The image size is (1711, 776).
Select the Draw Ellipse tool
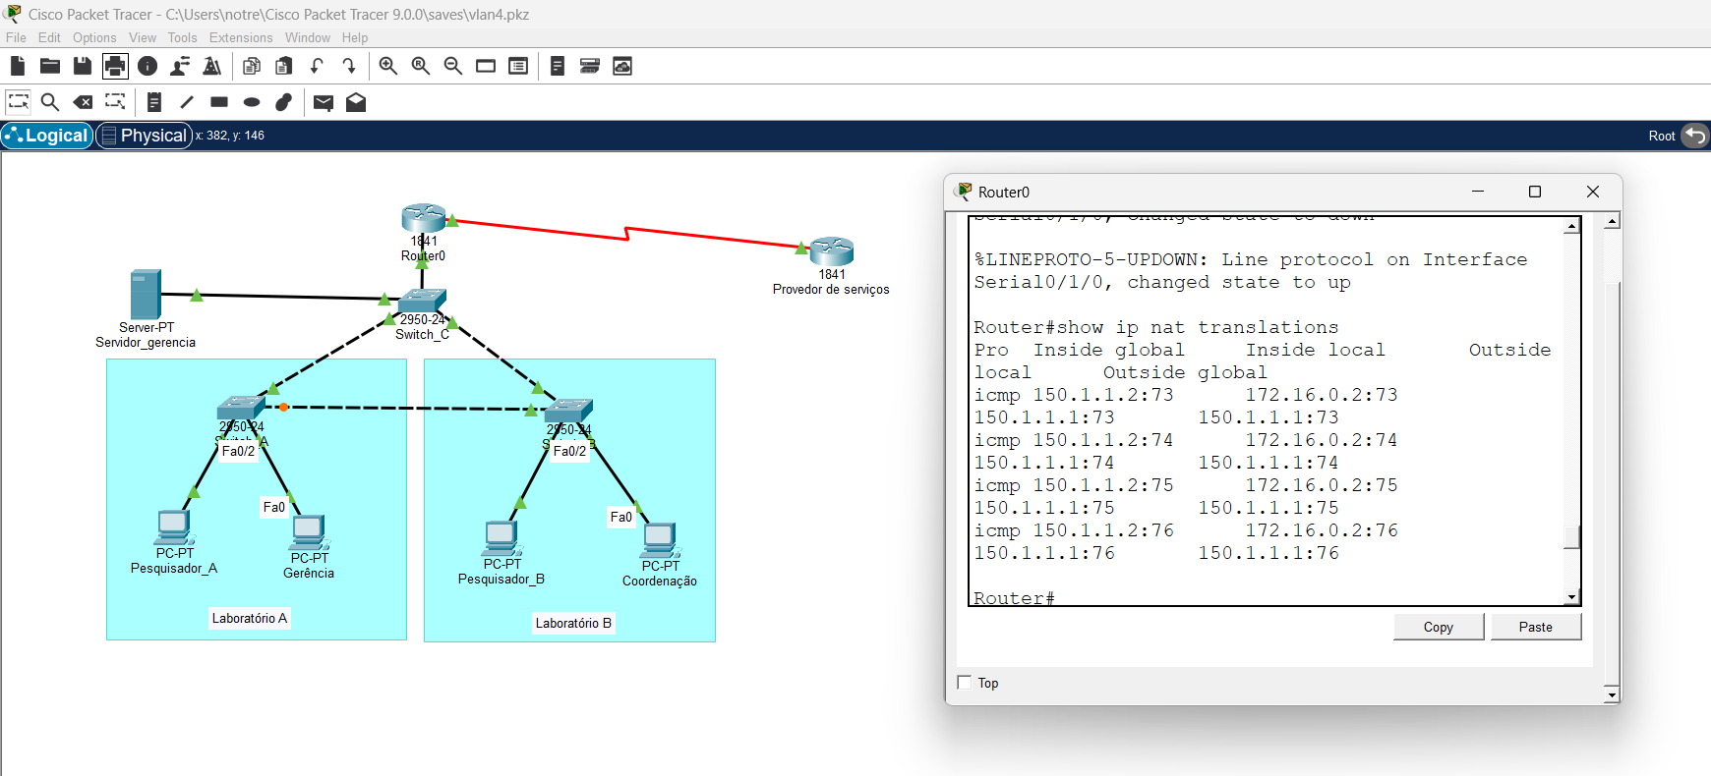coord(252,101)
